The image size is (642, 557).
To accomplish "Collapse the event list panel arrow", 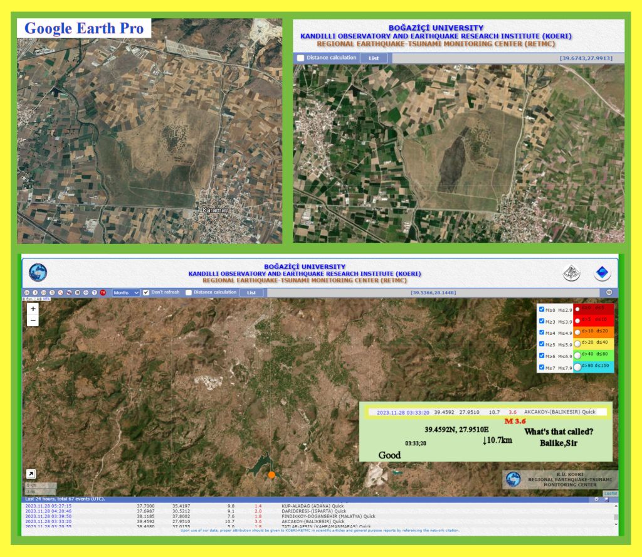I will point(596,499).
